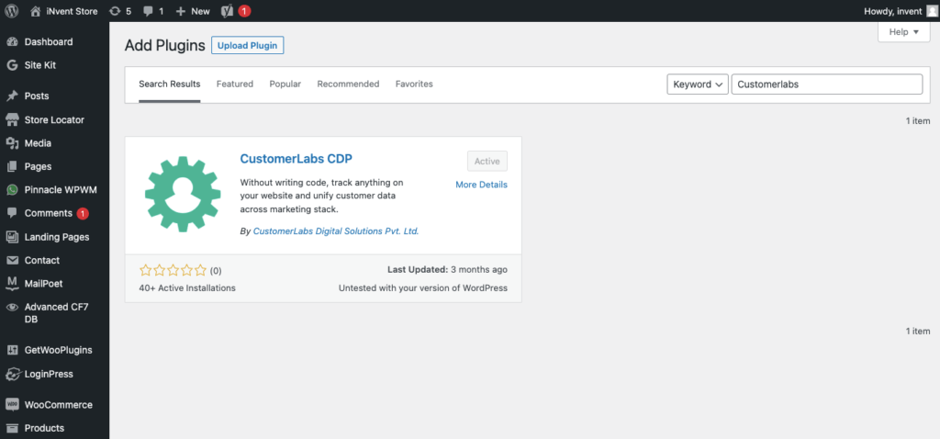
Task: Open the CustomerLabs CDP title link
Action: point(297,158)
